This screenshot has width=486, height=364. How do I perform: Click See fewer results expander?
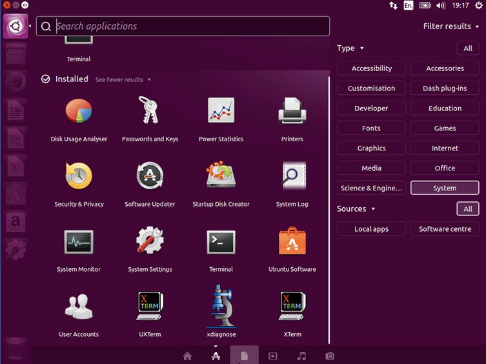[x=123, y=79]
